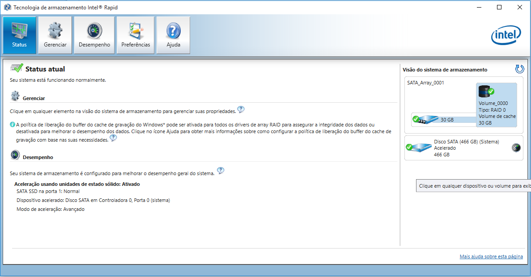Click the Status atual checkmark icon
This screenshot has width=531, height=277.
point(17,68)
